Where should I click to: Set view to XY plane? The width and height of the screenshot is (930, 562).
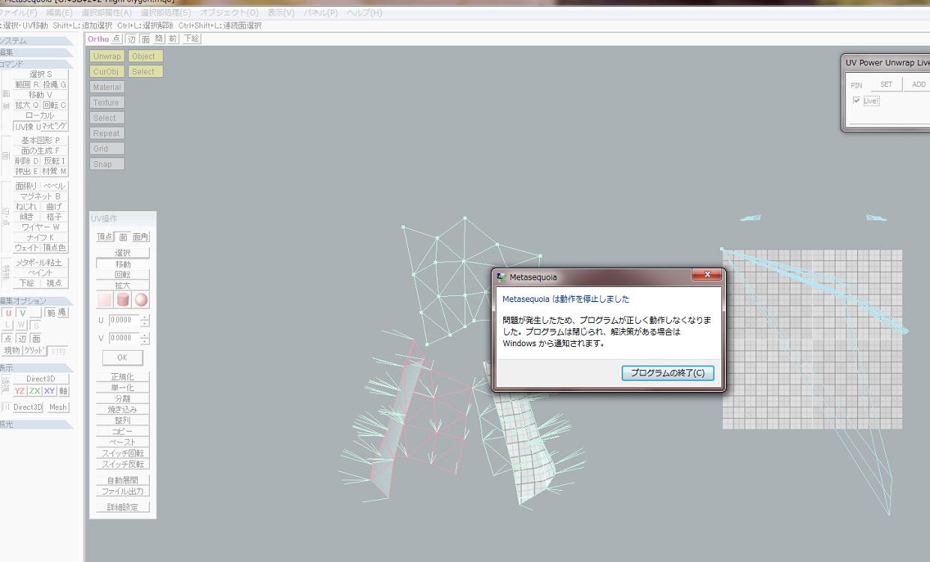tap(49, 391)
